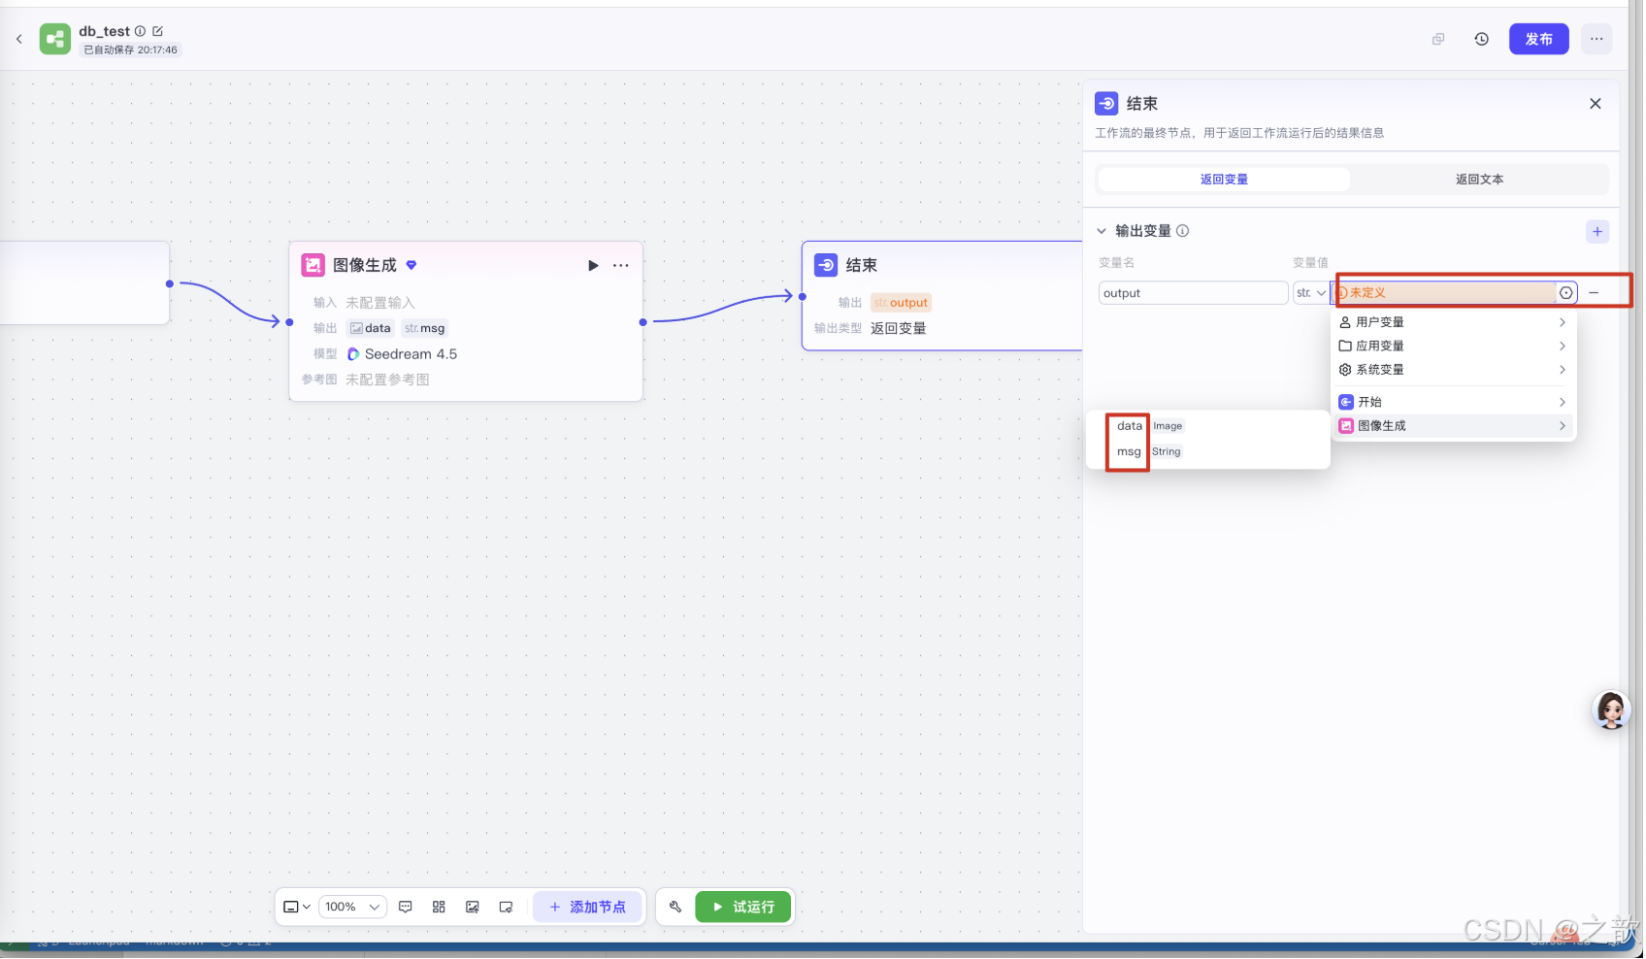1646x959 pixels.
Task: Collapse the 输出变量 section
Action: pos(1102,231)
